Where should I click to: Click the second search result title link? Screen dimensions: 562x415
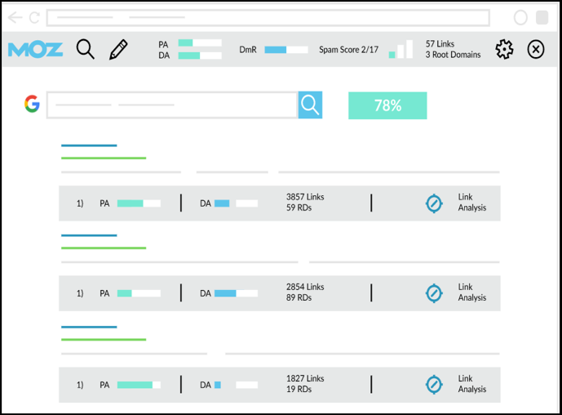click(x=89, y=235)
